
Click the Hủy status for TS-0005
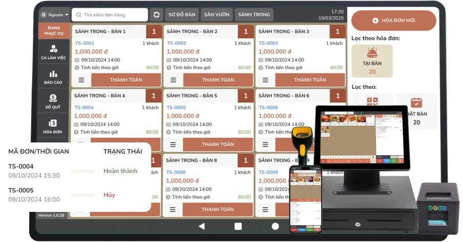[x=109, y=195]
